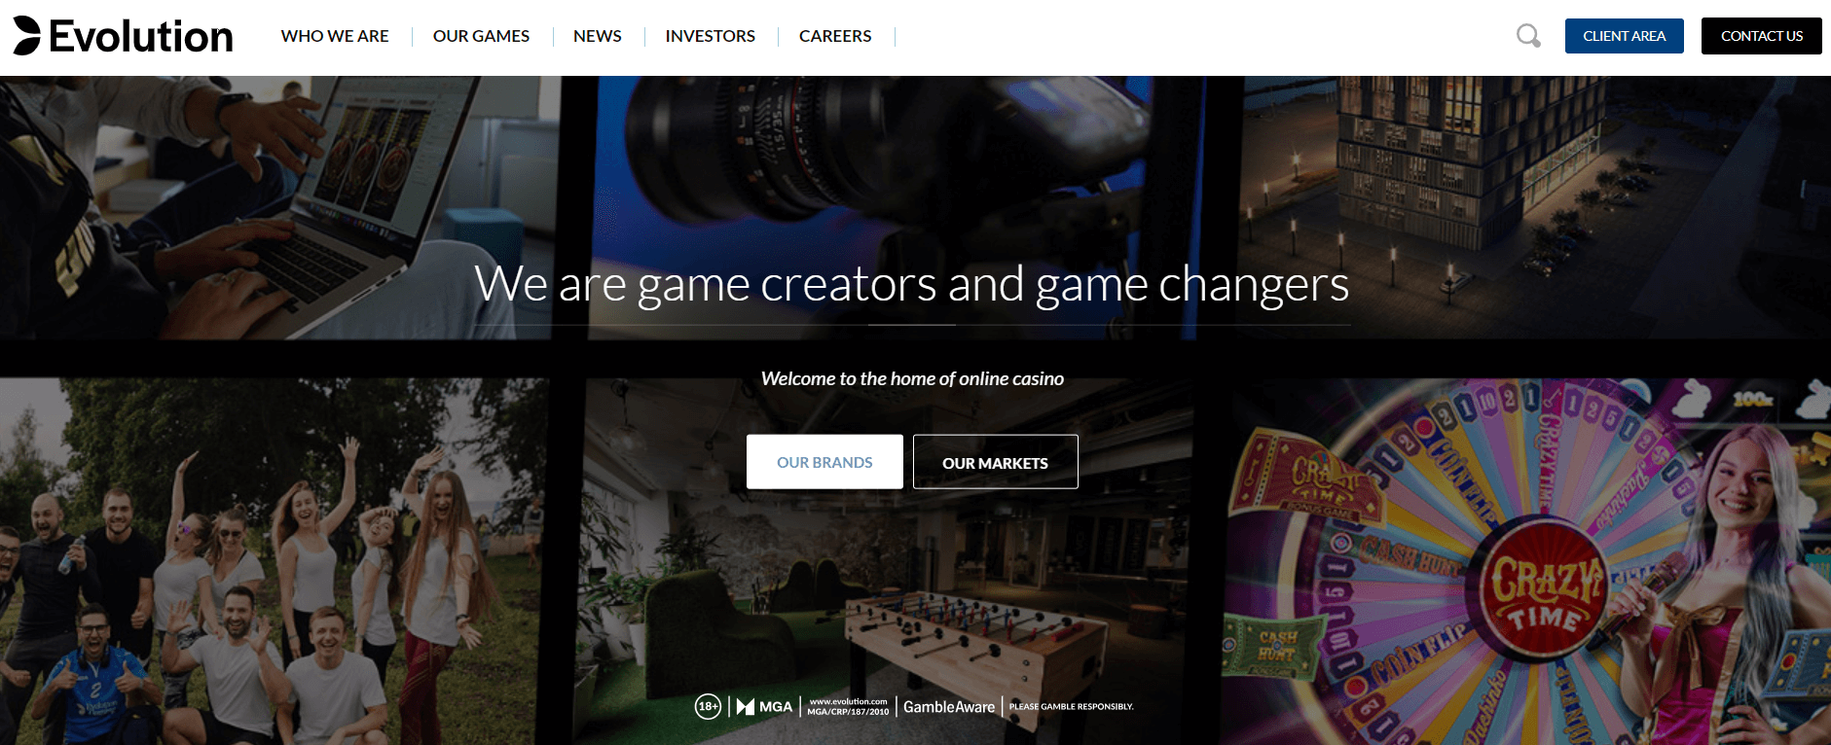This screenshot has height=745, width=1831.
Task: Open the search magnifier icon
Action: pos(1528,36)
